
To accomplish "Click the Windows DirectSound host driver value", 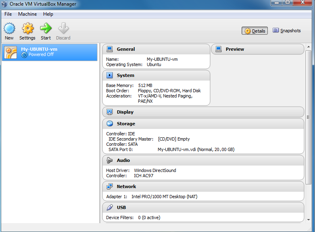I will pyautogui.click(x=155, y=170).
